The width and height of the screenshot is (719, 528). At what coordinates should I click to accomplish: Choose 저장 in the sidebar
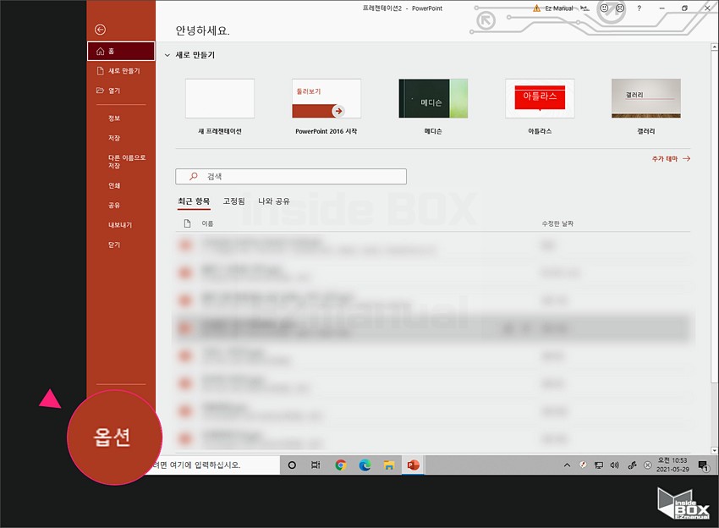[114, 138]
